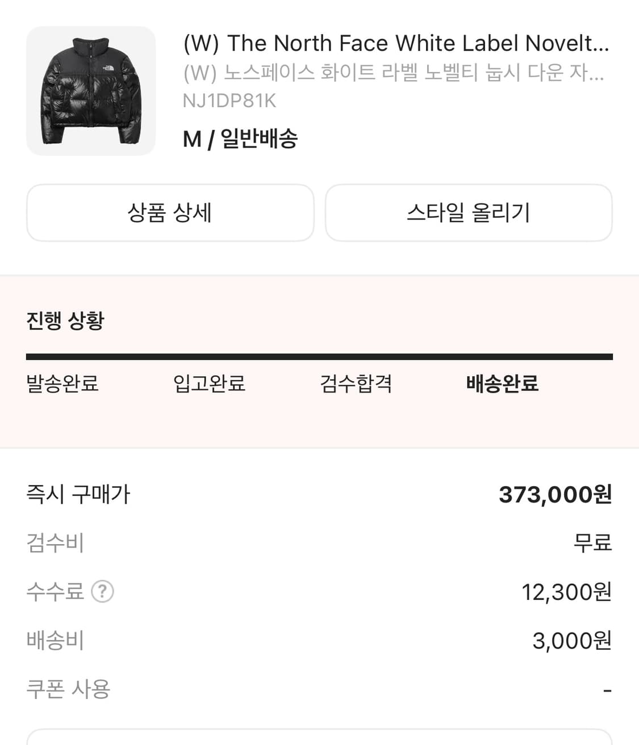Tap the 스타일 올리기 button
Image resolution: width=639 pixels, height=745 pixels.
pos(468,213)
